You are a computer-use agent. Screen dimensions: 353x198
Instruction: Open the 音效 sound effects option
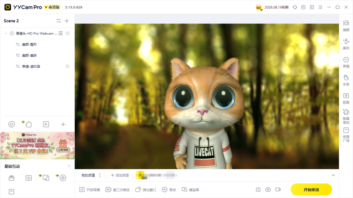(x=169, y=190)
